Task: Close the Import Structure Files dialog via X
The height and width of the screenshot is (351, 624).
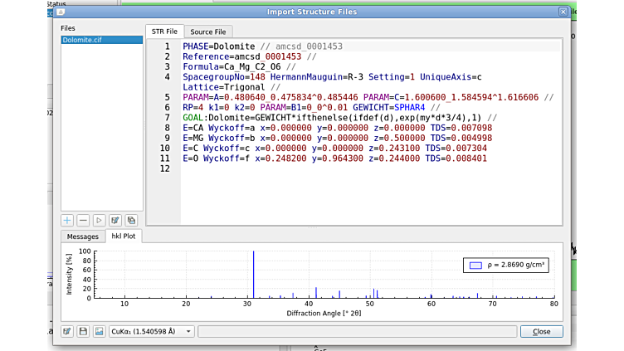Action: click(563, 12)
